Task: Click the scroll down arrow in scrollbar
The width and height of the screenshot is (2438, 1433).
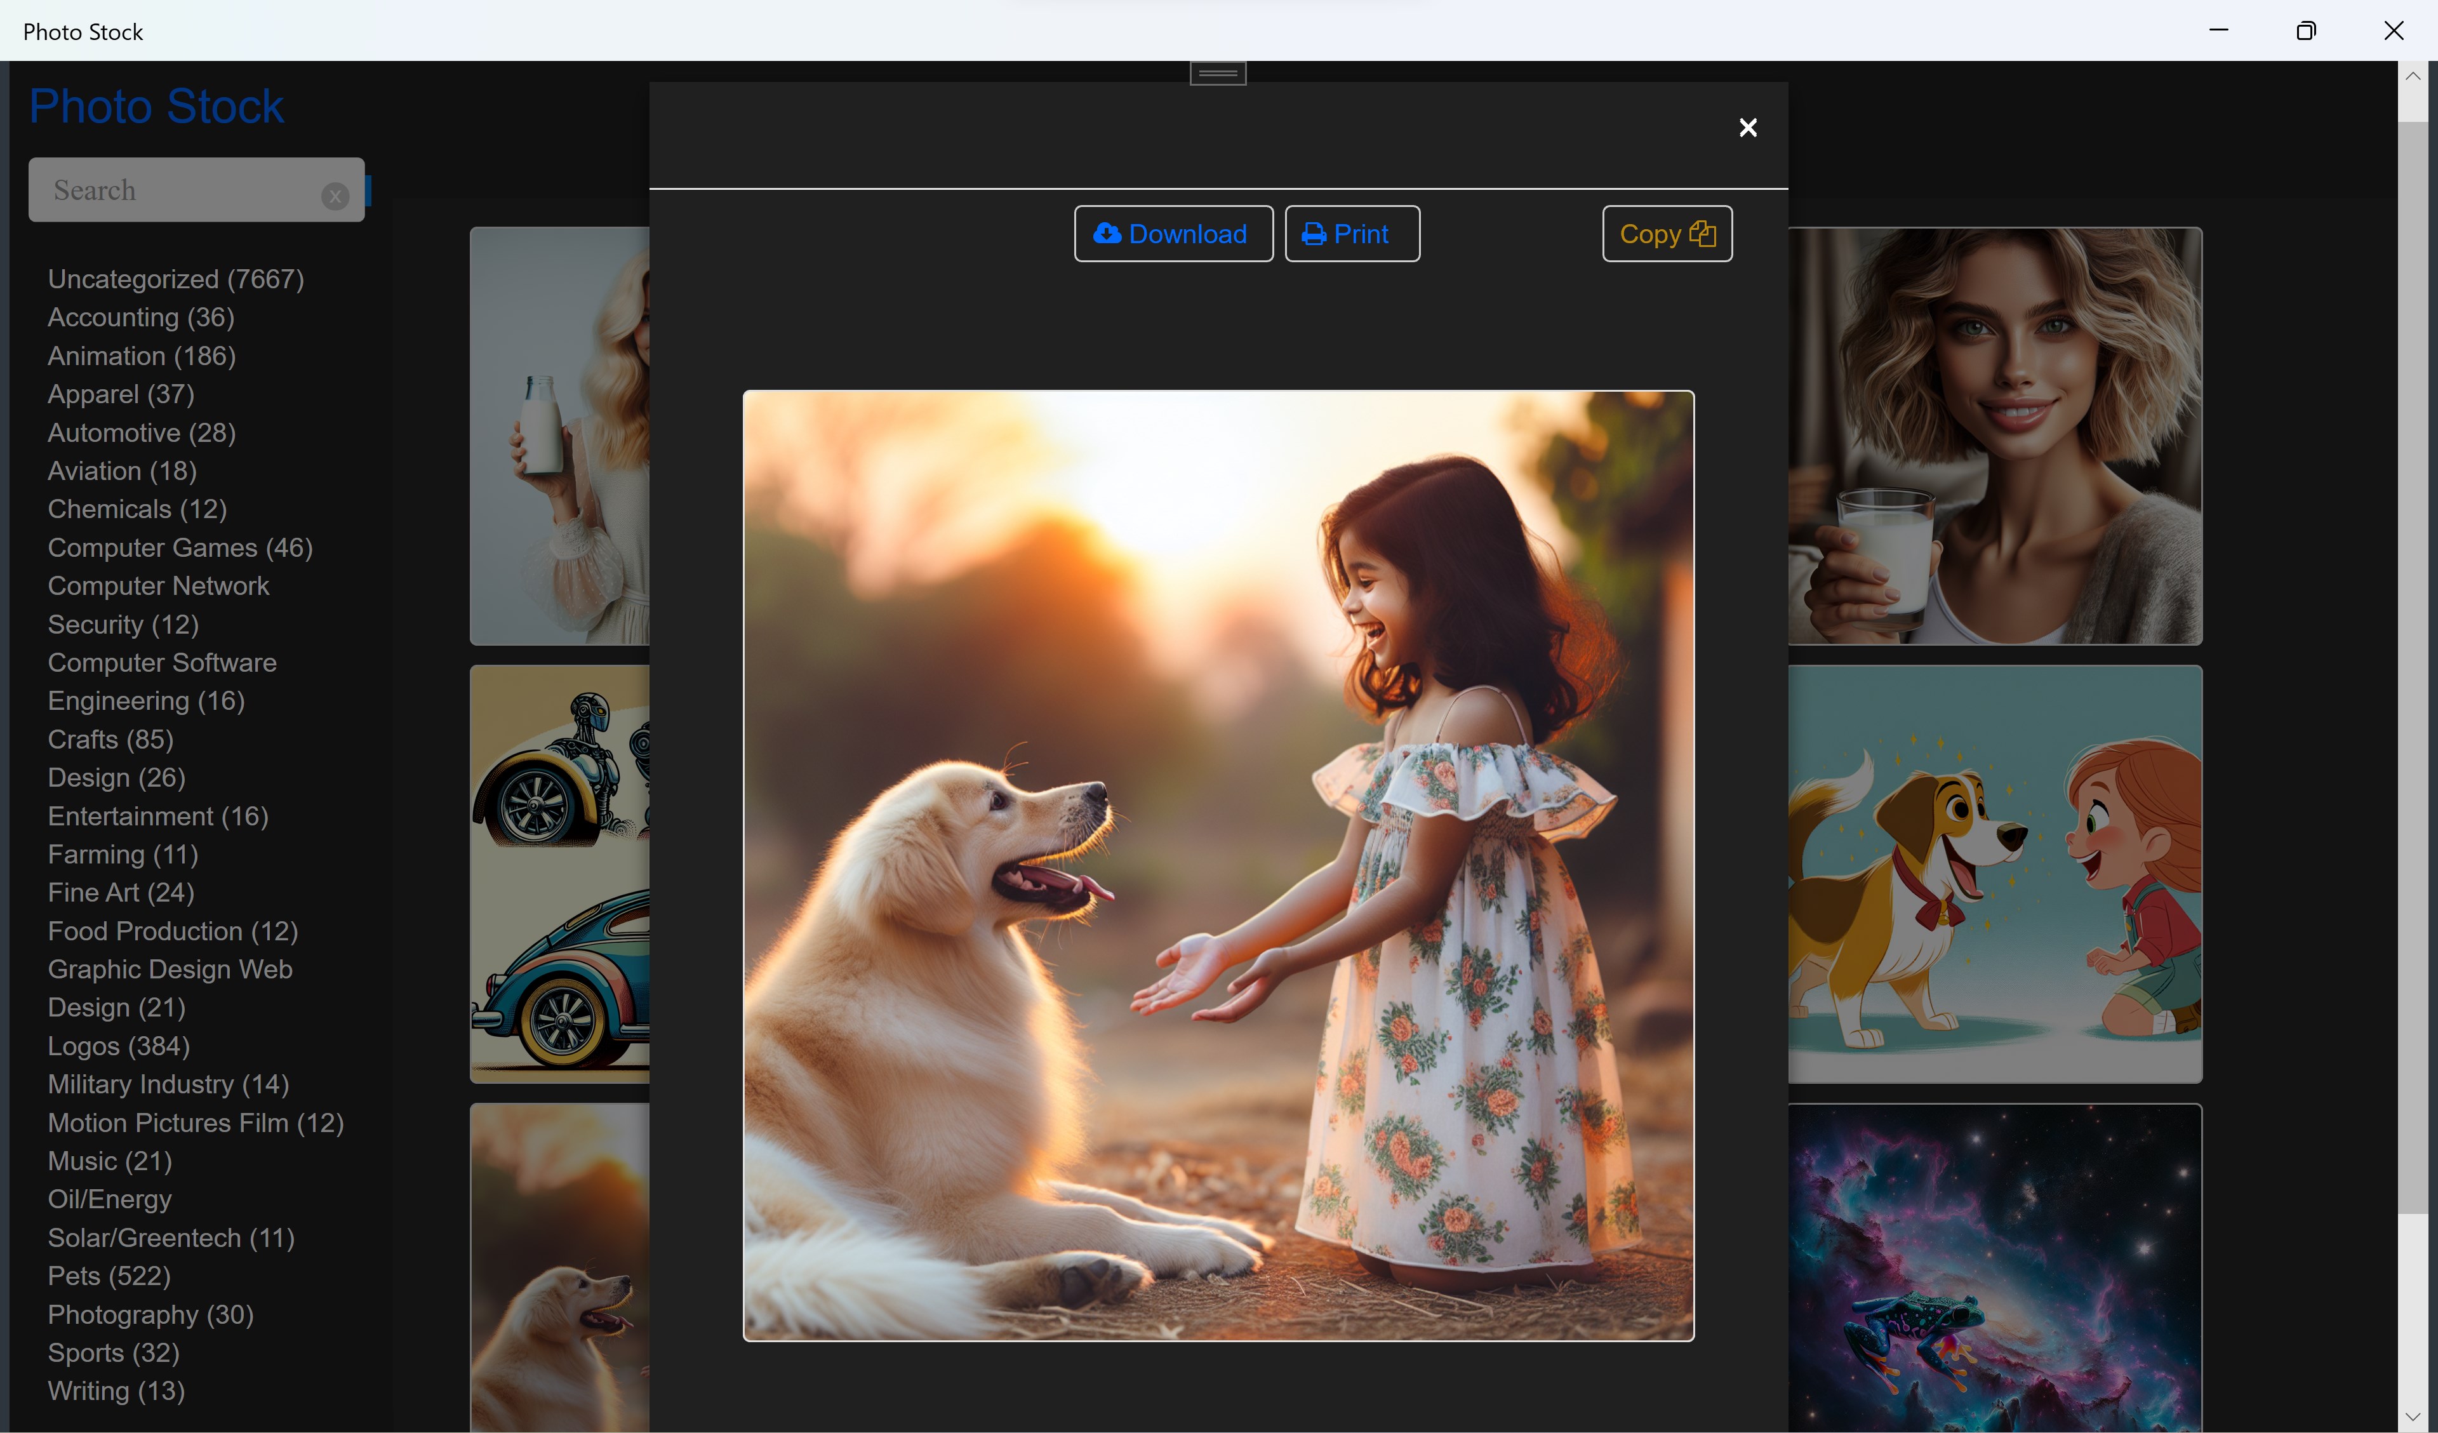Action: tap(2412, 1416)
